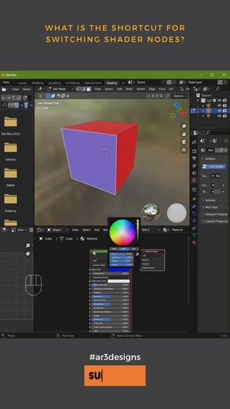230x409 pixels.
Task: Open the View Layer properties tab
Action: tap(194, 166)
